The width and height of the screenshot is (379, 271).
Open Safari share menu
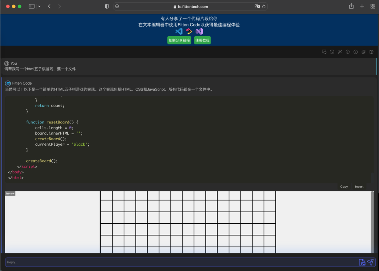pos(351,6)
